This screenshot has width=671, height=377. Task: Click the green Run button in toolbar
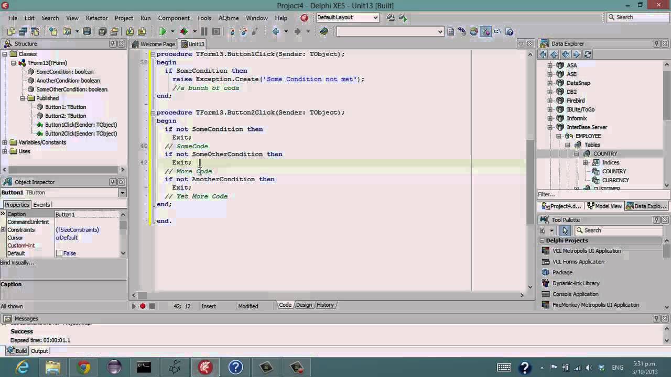pos(163,31)
